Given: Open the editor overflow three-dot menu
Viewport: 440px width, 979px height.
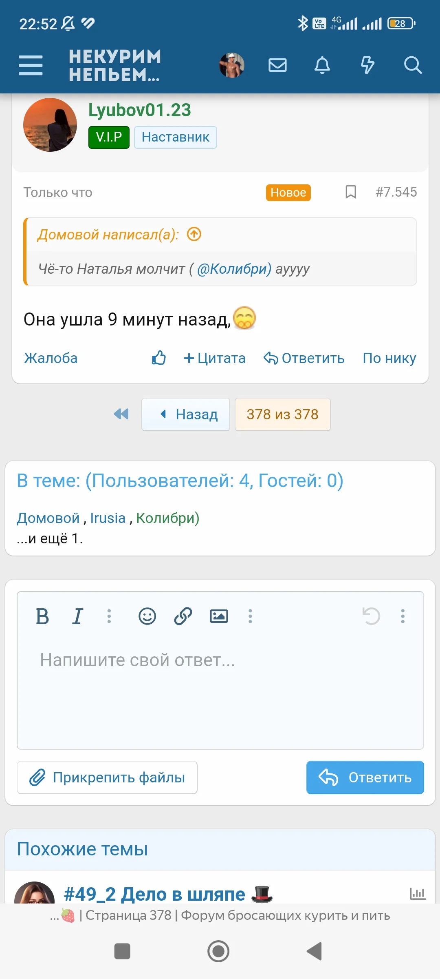Looking at the screenshot, I should coord(403,616).
